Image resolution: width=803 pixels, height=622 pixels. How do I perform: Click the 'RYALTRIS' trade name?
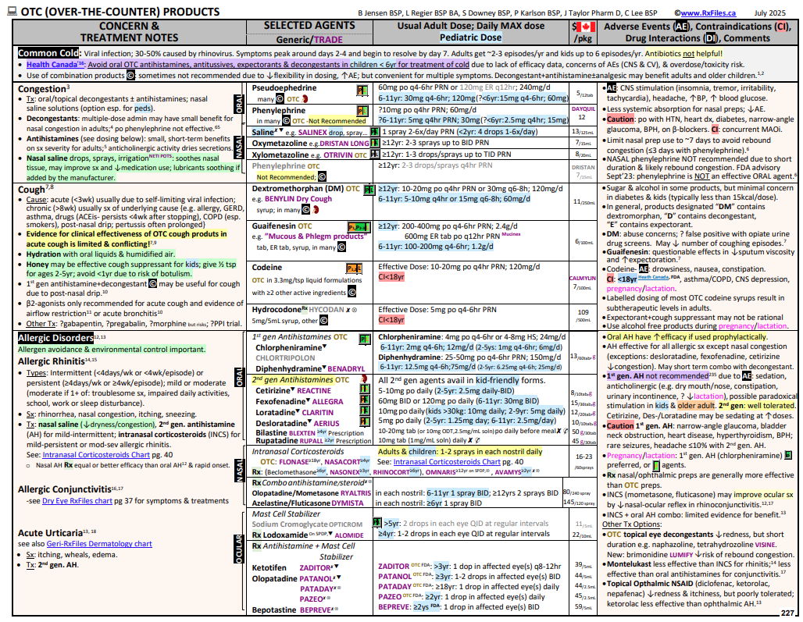pyautogui.click(x=356, y=493)
